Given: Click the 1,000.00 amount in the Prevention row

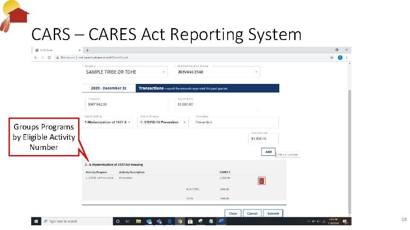Looking at the screenshot, I should click(x=225, y=178).
